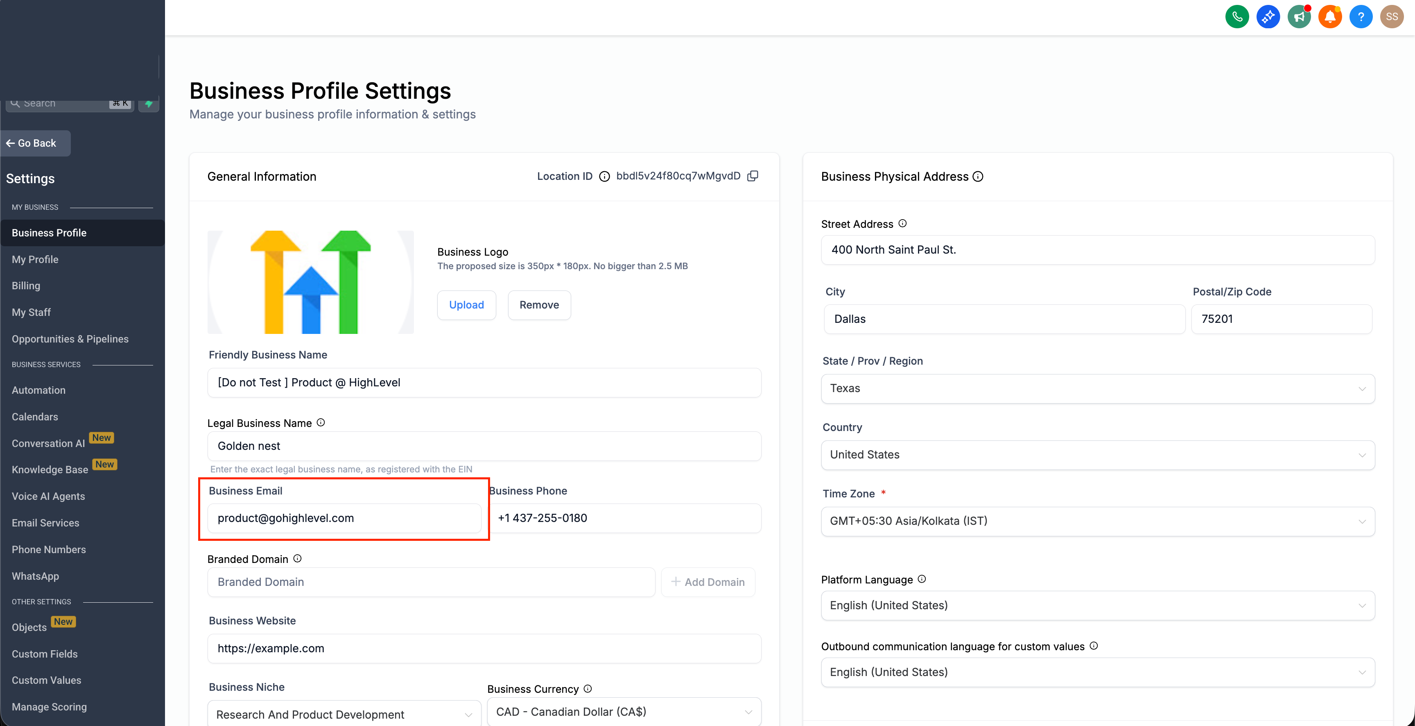Screen dimensions: 1415x726
Task: Click the Platform Language info icon
Action: pos(922,579)
